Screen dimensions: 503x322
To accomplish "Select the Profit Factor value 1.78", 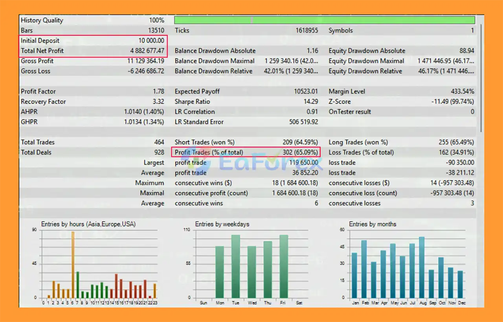I will click(158, 92).
